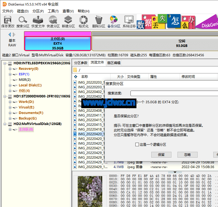
Task: Open the 分区(P) menu
Action: pos(38,11)
